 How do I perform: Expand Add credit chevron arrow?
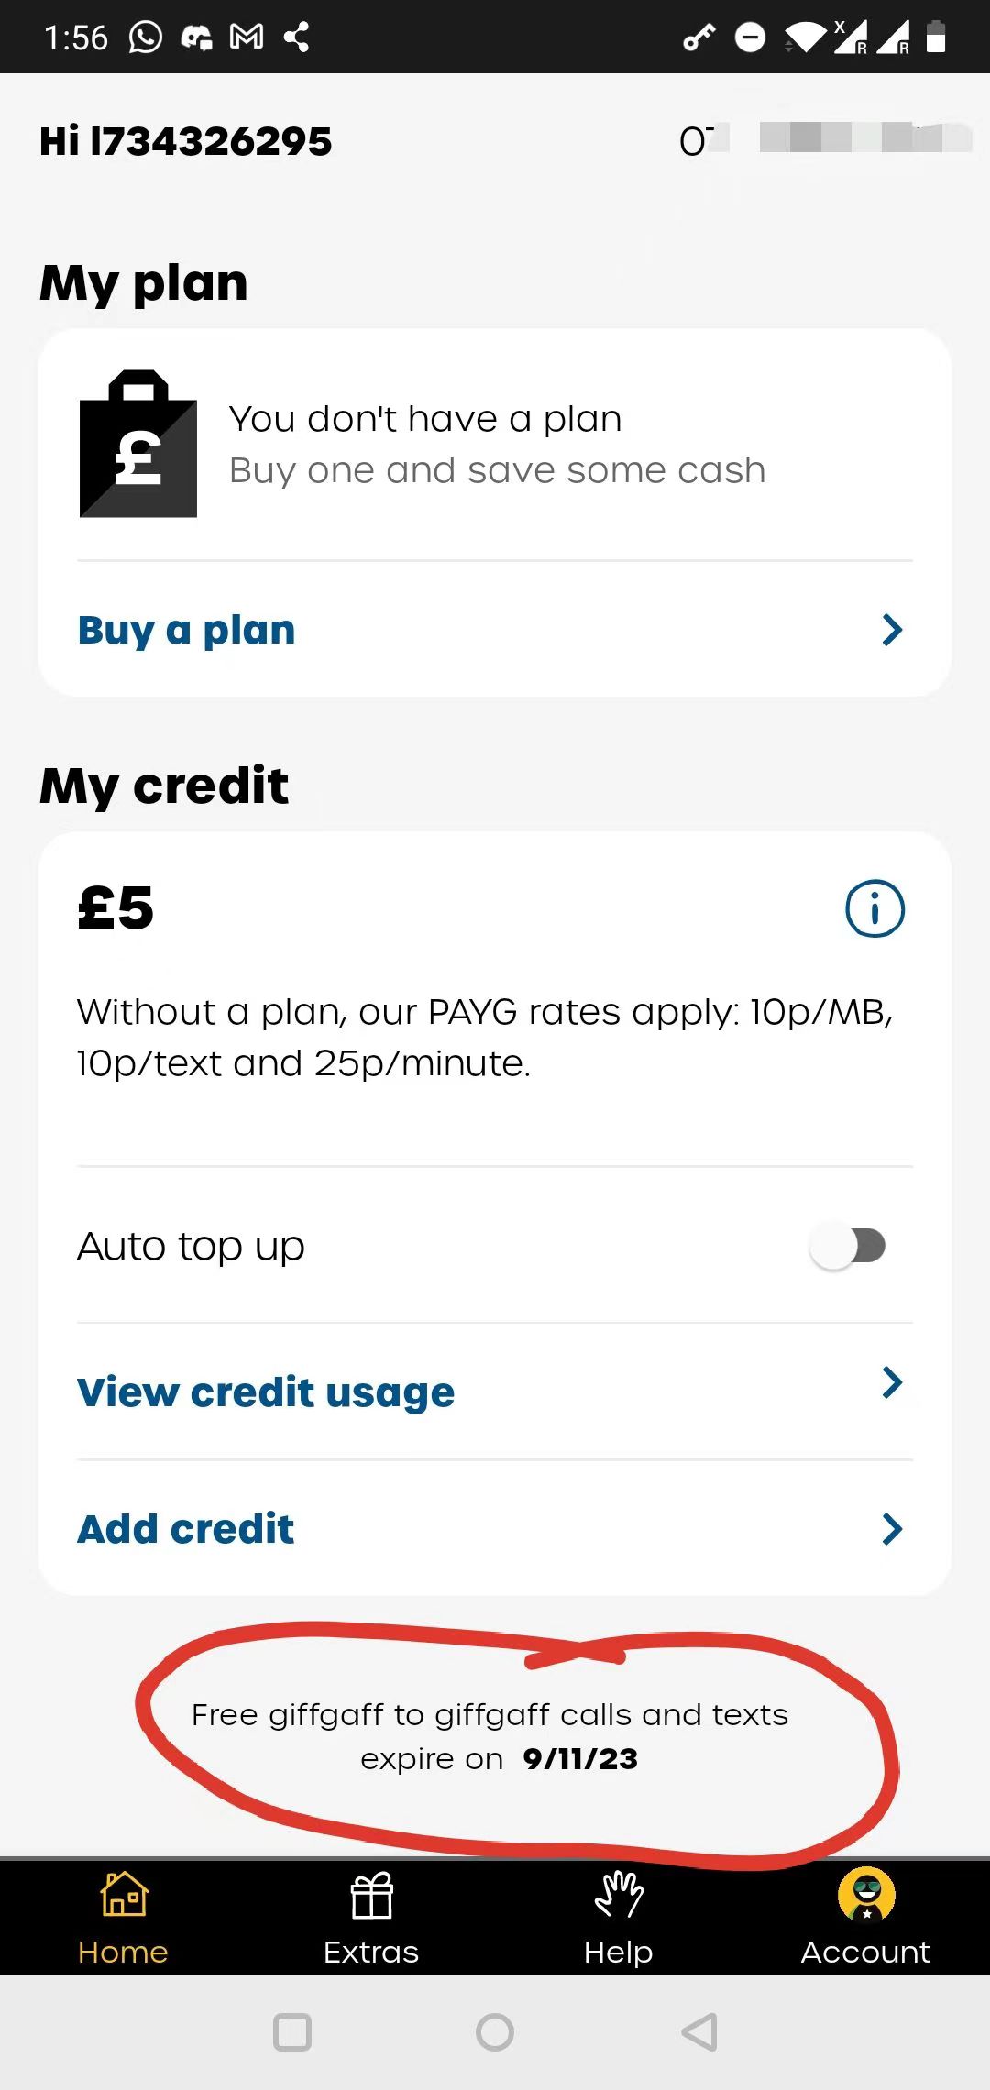pyautogui.click(x=892, y=1529)
